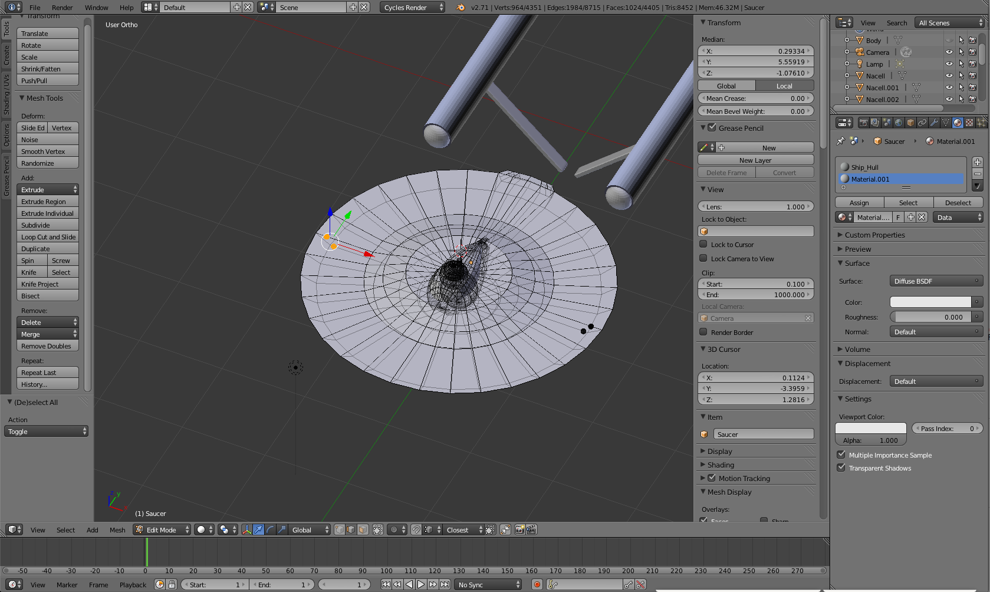Open the Global orientation dropdown

click(310, 529)
